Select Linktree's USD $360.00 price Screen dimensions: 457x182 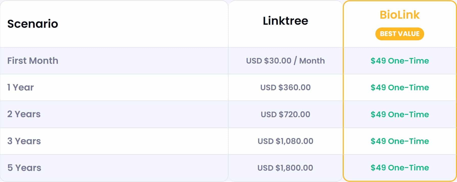285,87
